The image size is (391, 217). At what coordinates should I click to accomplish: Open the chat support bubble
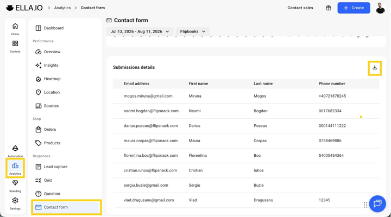coord(377,204)
